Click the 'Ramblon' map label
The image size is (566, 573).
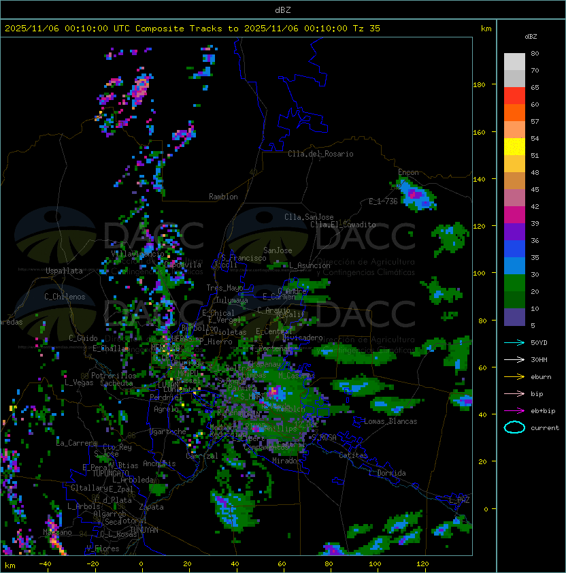(x=223, y=197)
